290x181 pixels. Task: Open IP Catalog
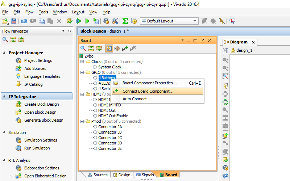pyautogui.click(x=33, y=84)
